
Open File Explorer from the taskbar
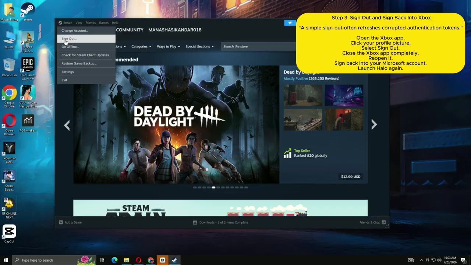click(x=127, y=260)
